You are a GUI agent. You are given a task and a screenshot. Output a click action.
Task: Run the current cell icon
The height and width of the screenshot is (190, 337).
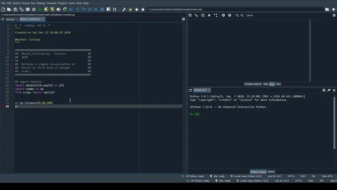(x=46, y=9)
